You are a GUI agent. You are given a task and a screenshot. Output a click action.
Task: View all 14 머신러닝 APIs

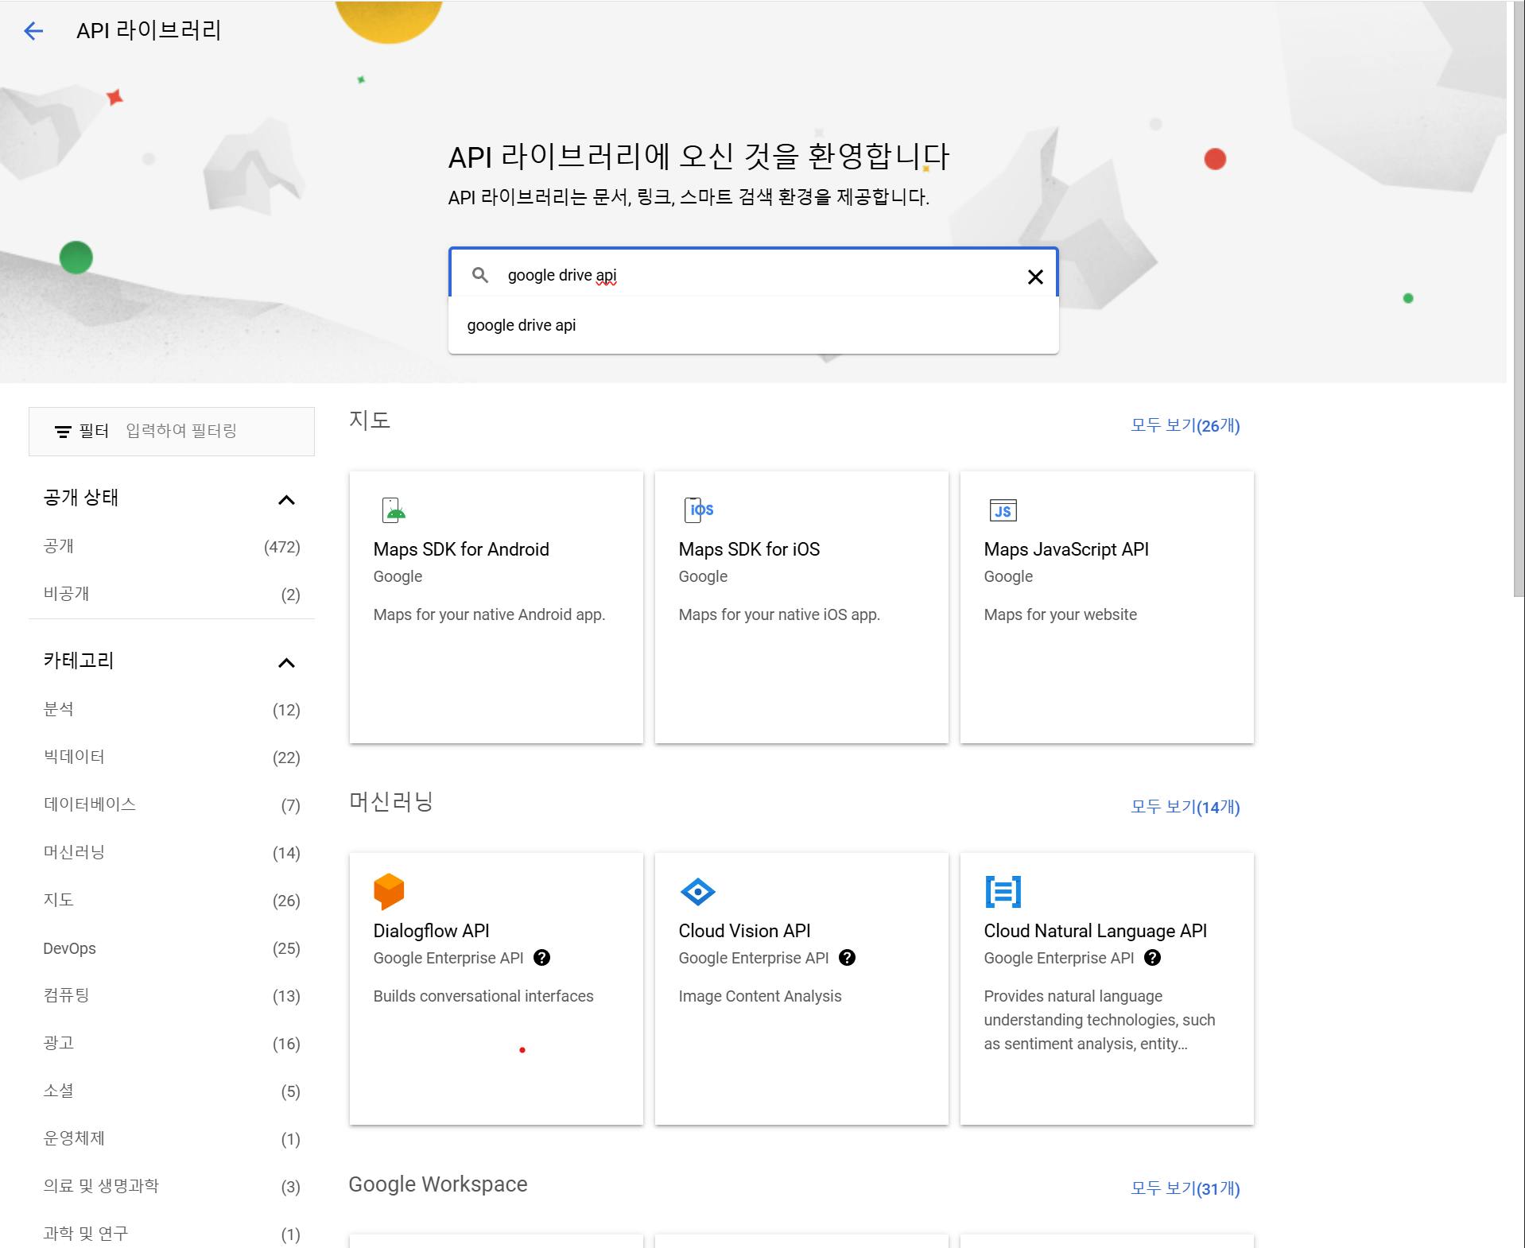(1185, 807)
